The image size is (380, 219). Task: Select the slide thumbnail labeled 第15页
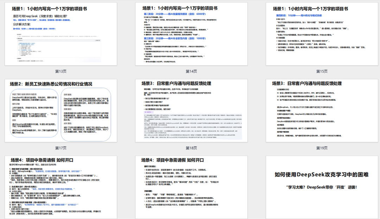click(322, 34)
